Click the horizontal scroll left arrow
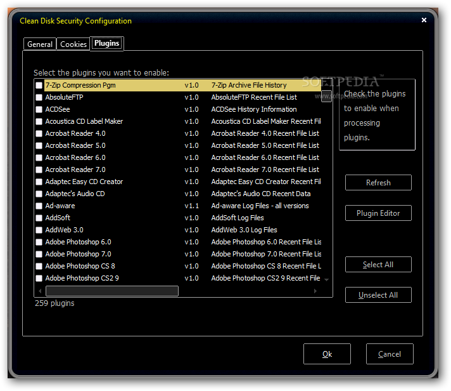Screen dimensions: 451x391 click(40, 291)
